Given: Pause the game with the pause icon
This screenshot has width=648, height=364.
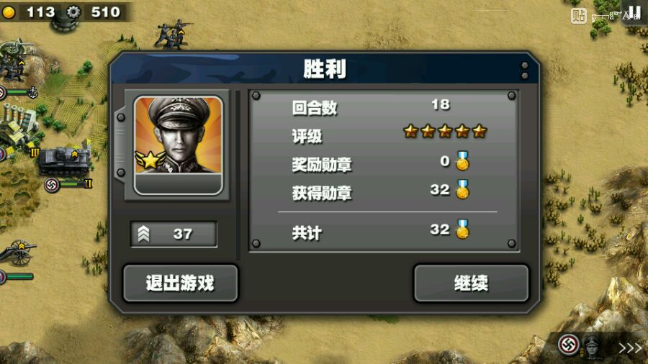Looking at the screenshot, I should (x=634, y=12).
